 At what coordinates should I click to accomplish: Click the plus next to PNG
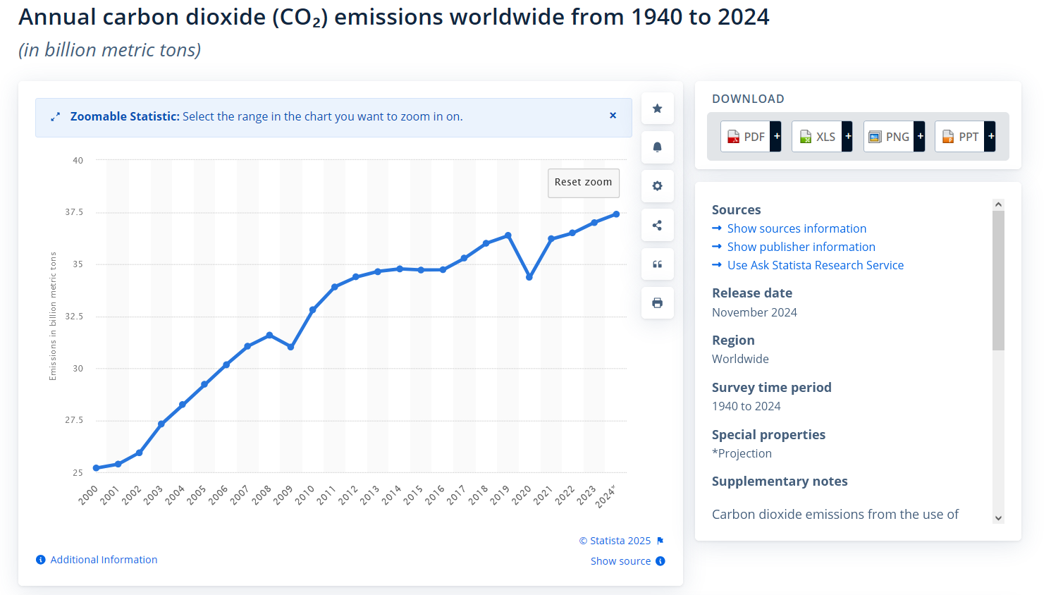coord(920,137)
